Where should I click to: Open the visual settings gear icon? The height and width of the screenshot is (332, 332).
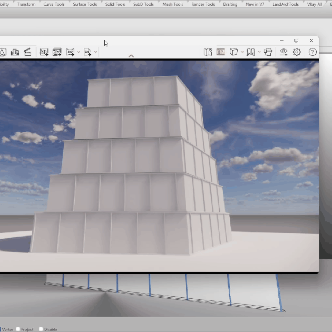(297, 52)
